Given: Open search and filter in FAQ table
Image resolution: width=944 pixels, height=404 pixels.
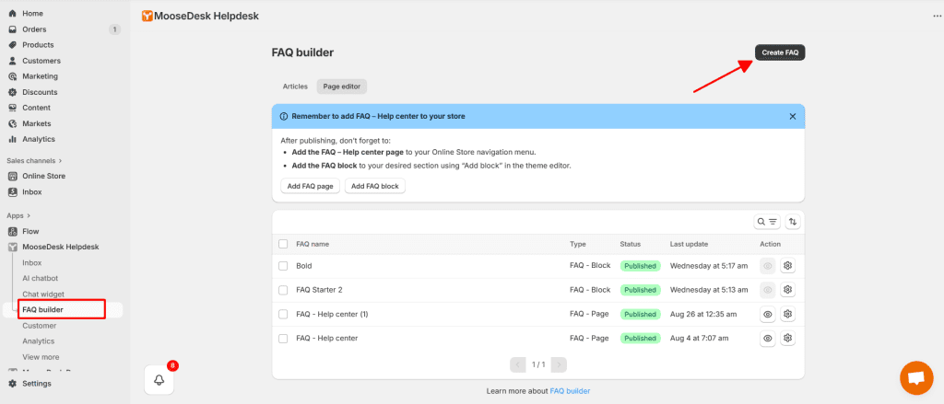Looking at the screenshot, I should [768, 222].
